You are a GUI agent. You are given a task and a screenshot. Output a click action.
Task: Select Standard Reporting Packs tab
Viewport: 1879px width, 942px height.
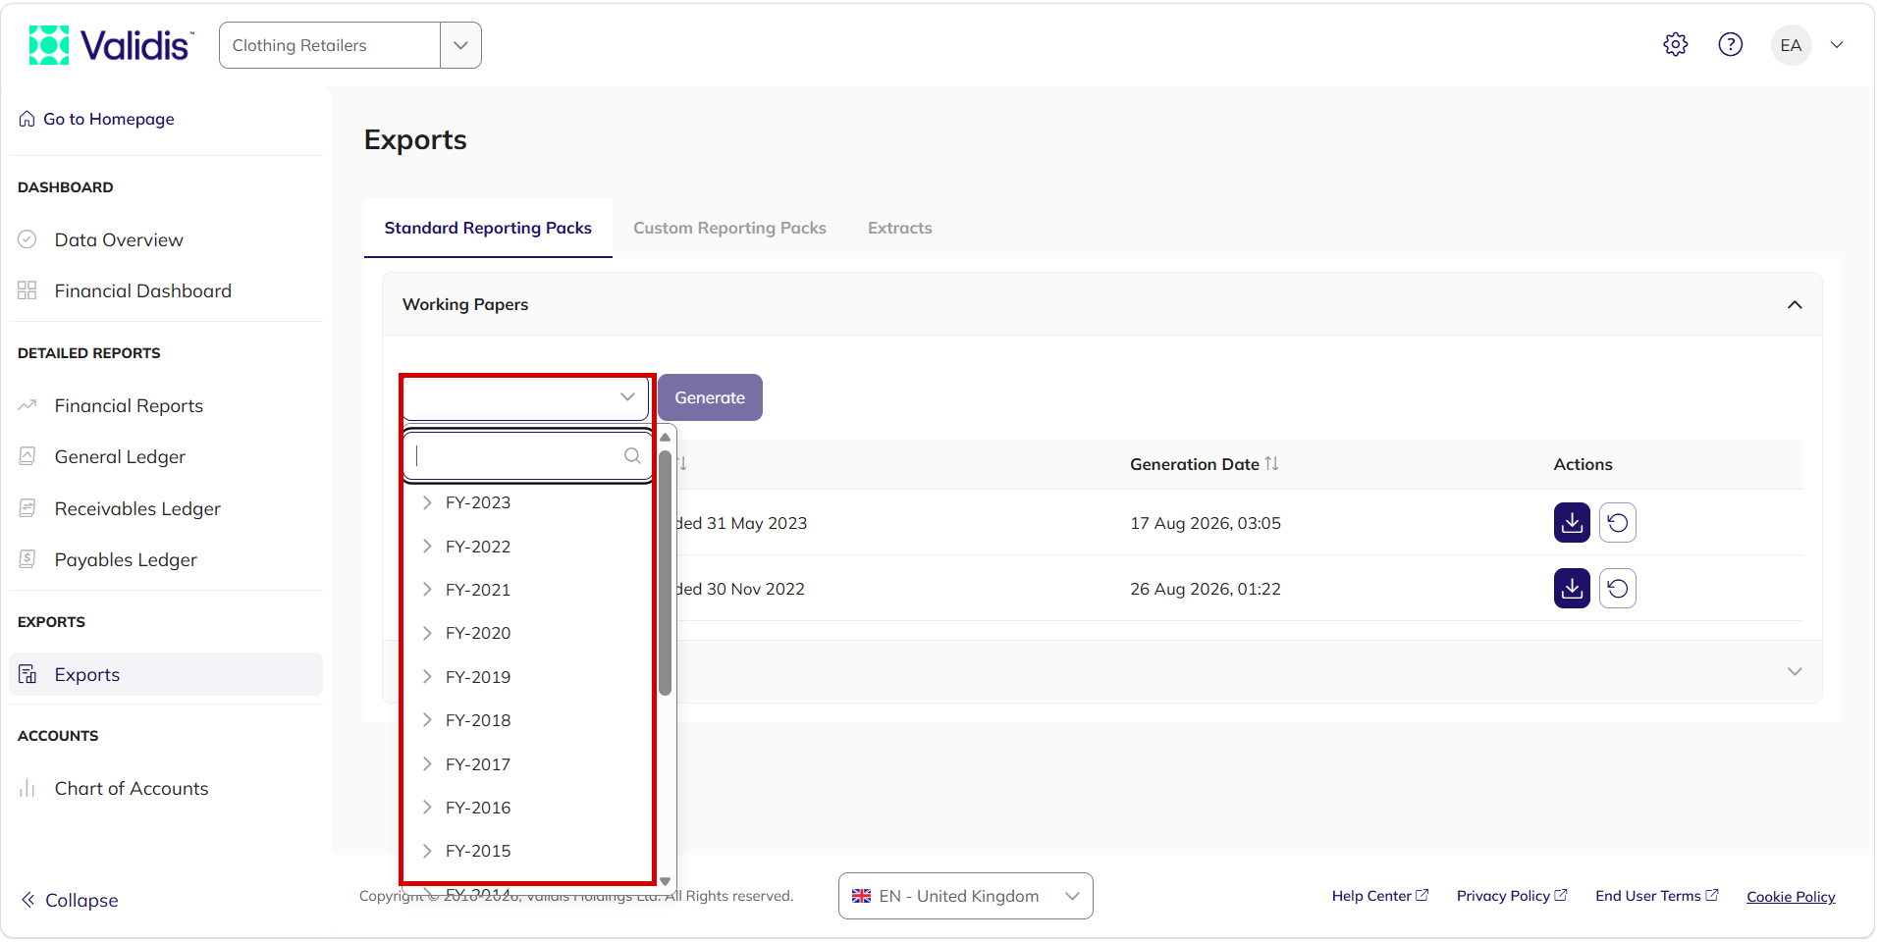pyautogui.click(x=488, y=228)
